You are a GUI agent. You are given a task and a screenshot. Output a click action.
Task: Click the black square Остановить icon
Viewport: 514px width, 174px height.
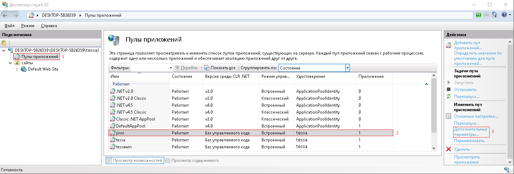[x=449, y=90]
